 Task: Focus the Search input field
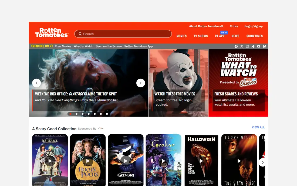tap(123, 34)
